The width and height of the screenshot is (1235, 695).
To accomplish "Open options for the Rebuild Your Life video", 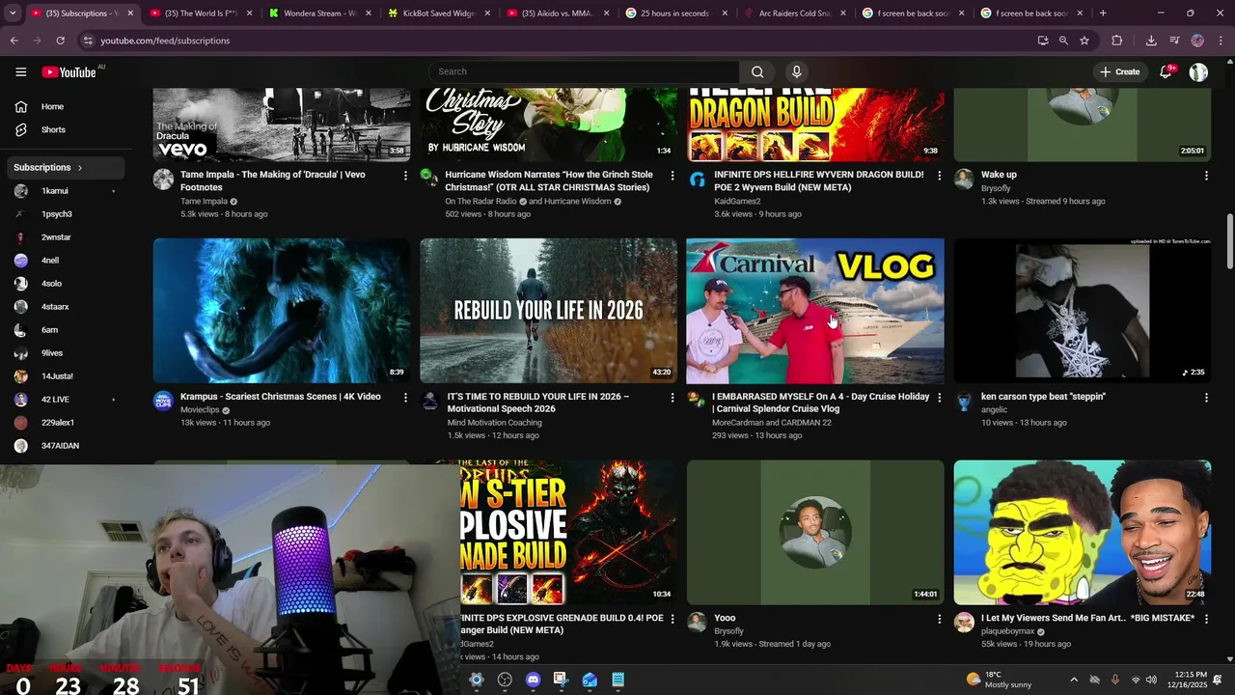I will 672,398.
